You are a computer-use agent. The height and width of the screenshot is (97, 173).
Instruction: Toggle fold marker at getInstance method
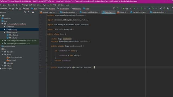click(x=46, y=46)
